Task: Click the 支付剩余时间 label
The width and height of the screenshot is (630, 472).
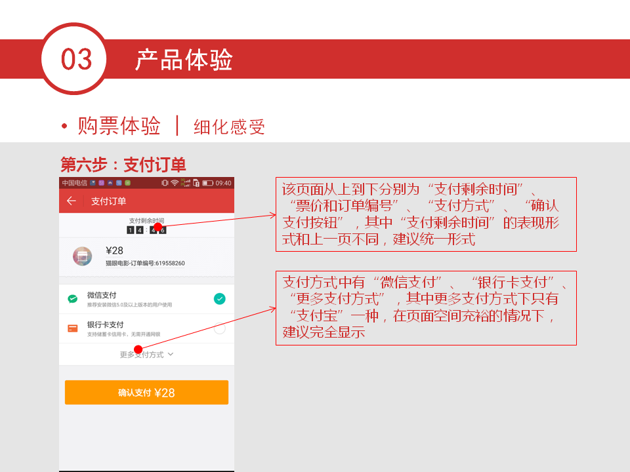Action: [146, 220]
